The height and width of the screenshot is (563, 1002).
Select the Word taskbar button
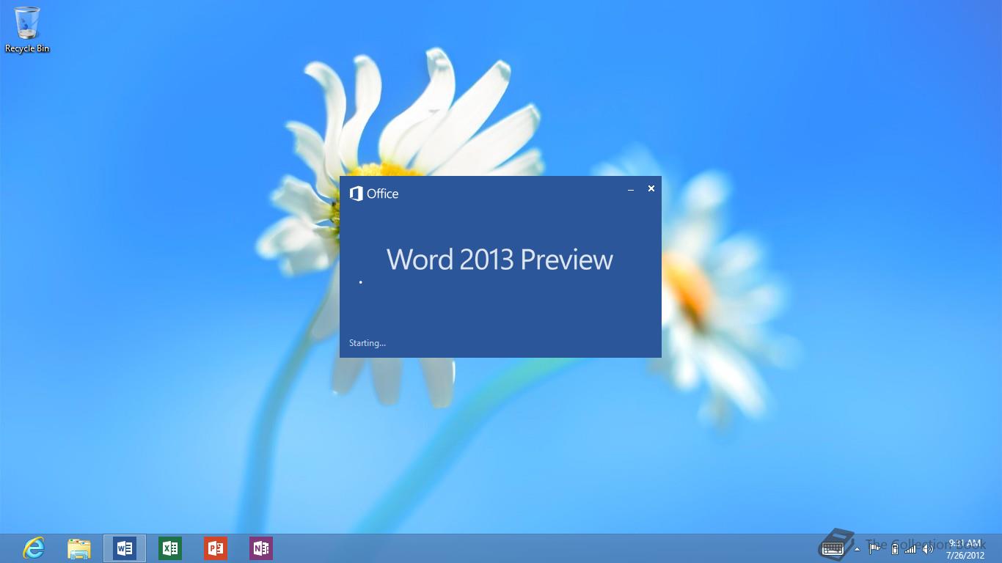(x=125, y=548)
